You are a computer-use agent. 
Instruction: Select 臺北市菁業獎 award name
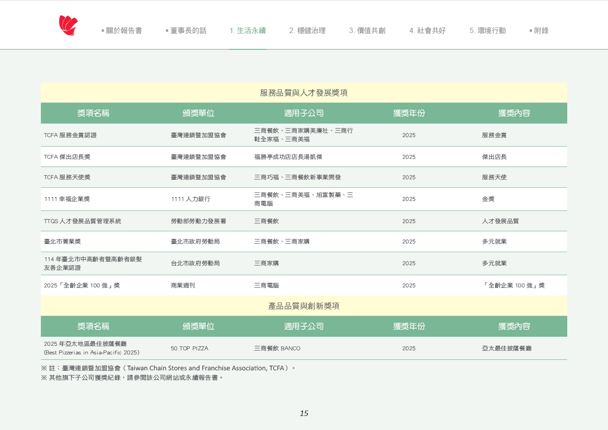tap(63, 242)
